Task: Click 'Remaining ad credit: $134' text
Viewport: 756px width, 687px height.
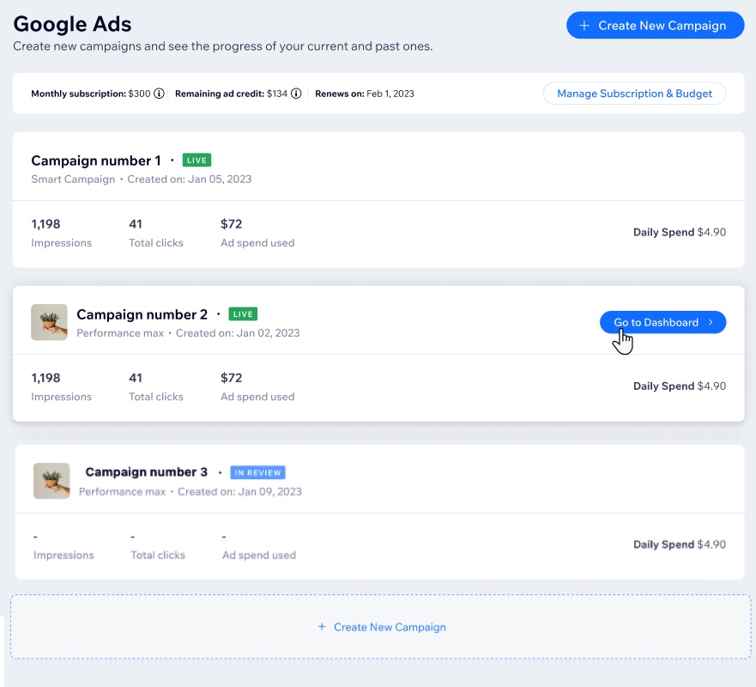Action: (x=231, y=94)
